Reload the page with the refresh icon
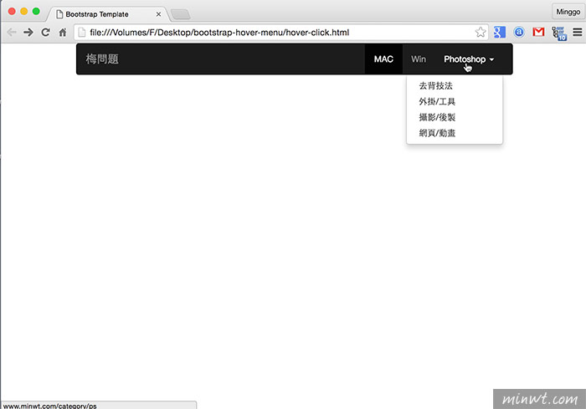This screenshot has width=586, height=409. pyautogui.click(x=45, y=33)
